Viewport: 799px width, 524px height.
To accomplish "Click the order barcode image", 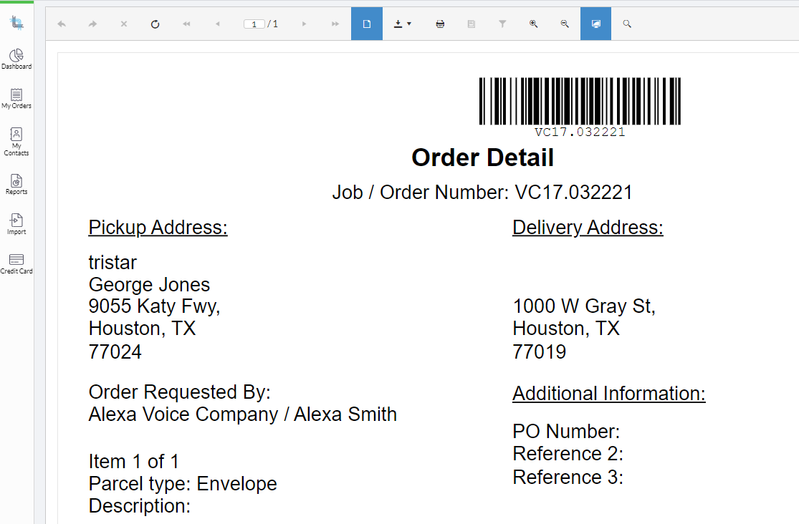I will [x=580, y=101].
